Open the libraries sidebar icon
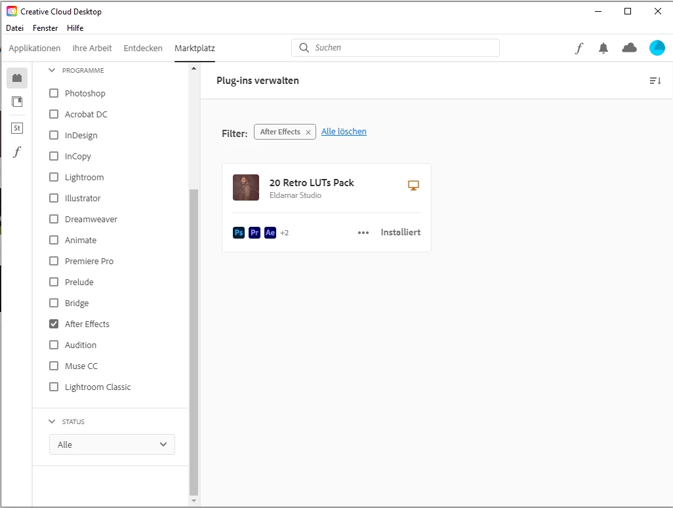 click(x=17, y=102)
